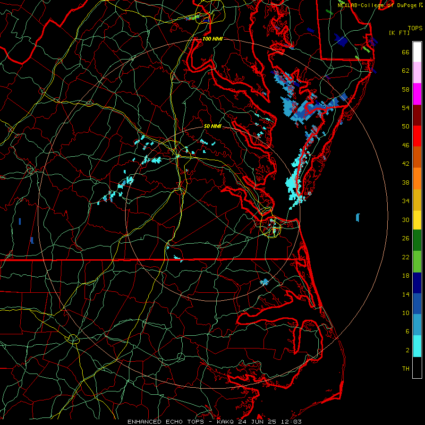Screen dimensions: 425x425
Task: Click the medium blue legend swatch
Action: pyautogui.click(x=417, y=304)
